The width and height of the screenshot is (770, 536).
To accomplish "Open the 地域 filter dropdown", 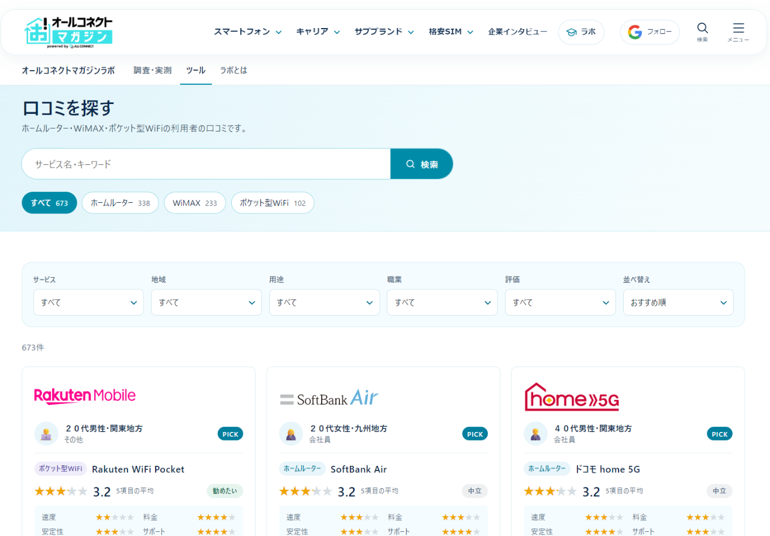I will 207,302.
